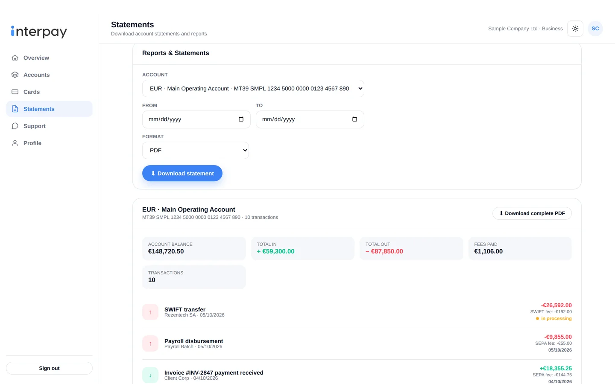
Task: Click the SWIFT transfer outgoing arrow icon
Action: tap(150, 312)
